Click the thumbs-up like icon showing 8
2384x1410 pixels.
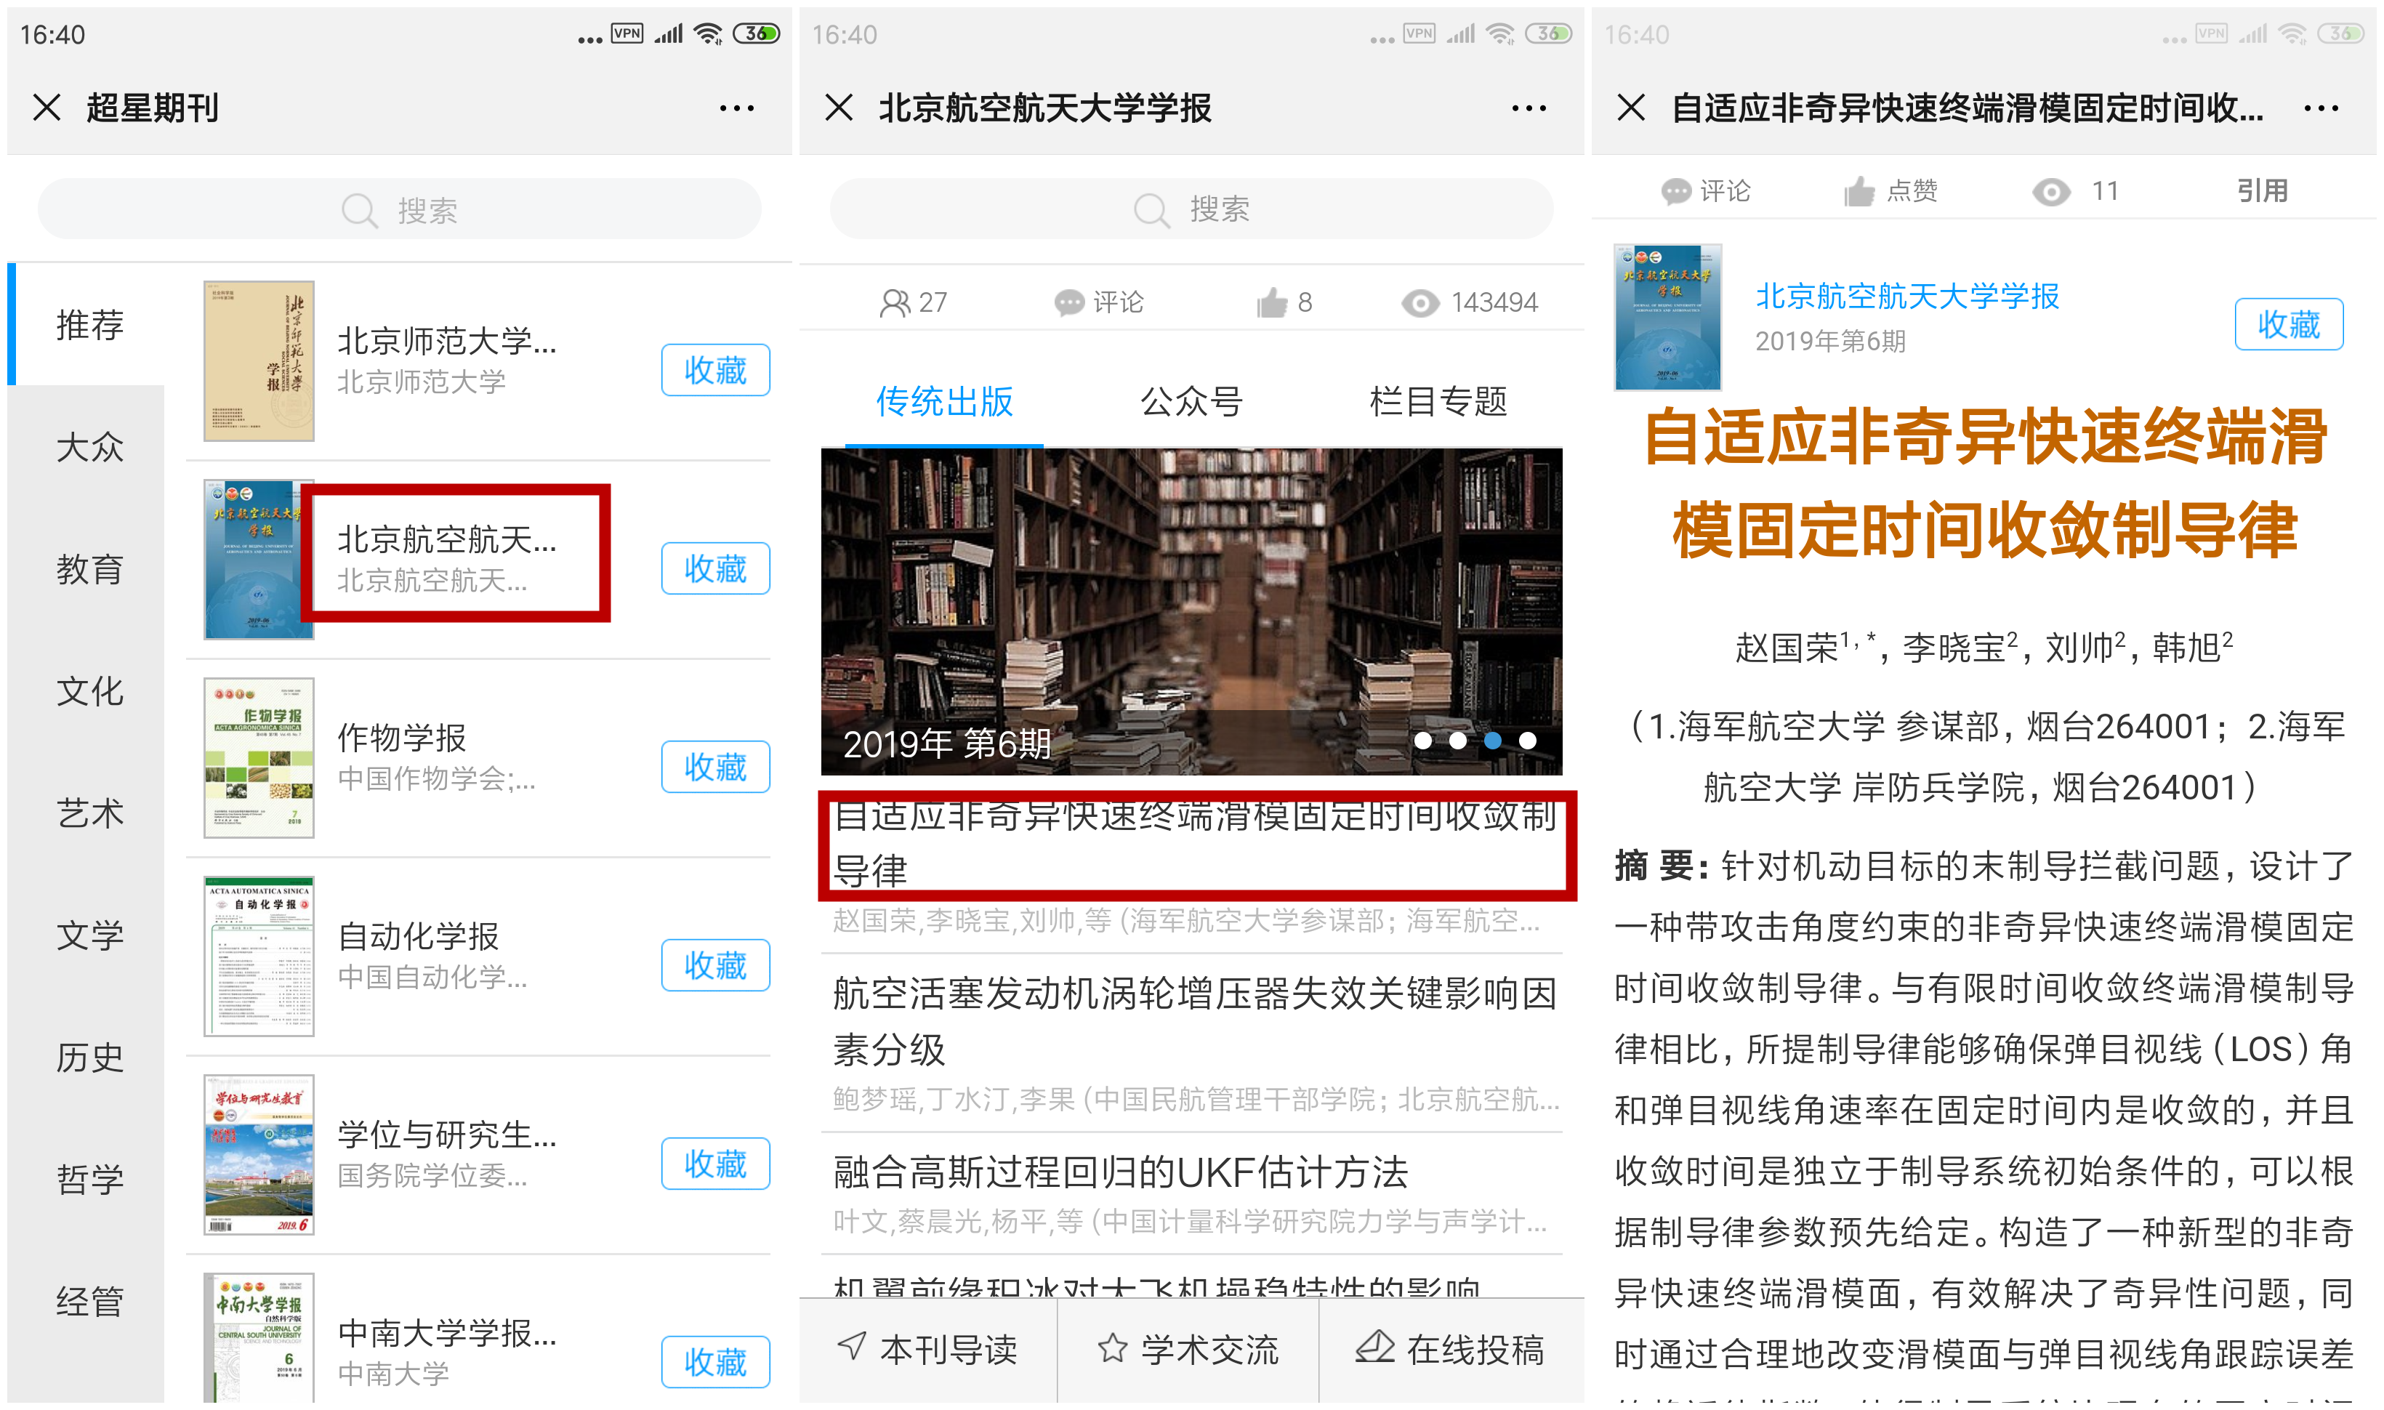tap(1270, 303)
